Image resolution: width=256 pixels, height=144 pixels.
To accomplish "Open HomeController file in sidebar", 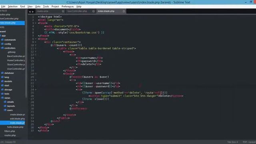I will [16, 60].
